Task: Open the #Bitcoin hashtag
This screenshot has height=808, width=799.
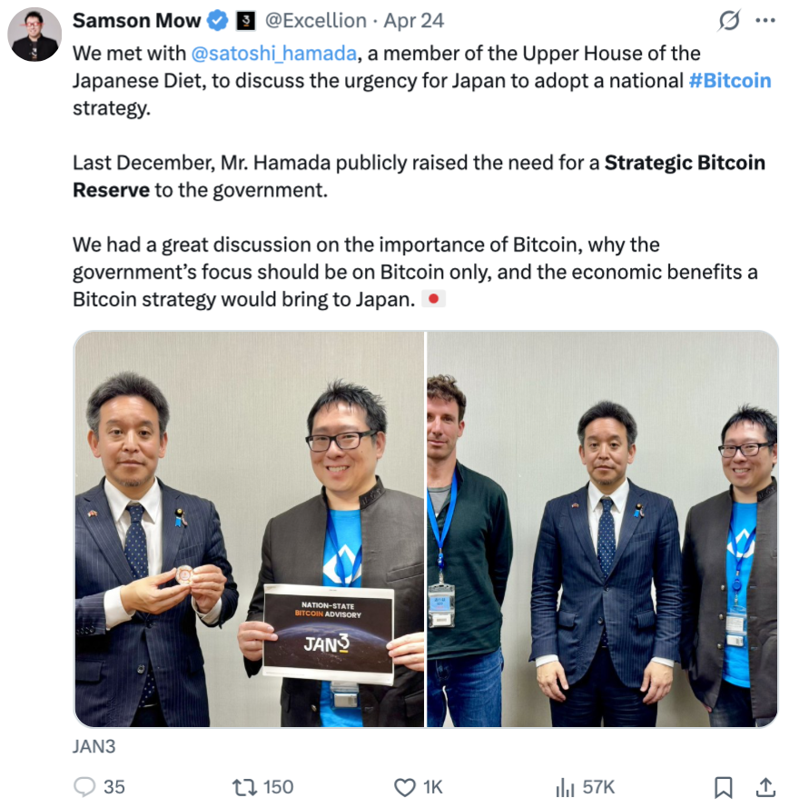Action: pyautogui.click(x=729, y=80)
